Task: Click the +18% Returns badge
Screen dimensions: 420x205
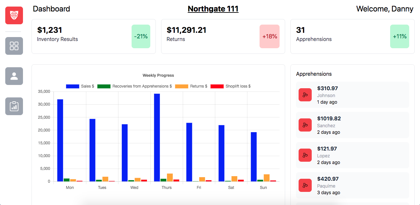Action: (x=269, y=36)
